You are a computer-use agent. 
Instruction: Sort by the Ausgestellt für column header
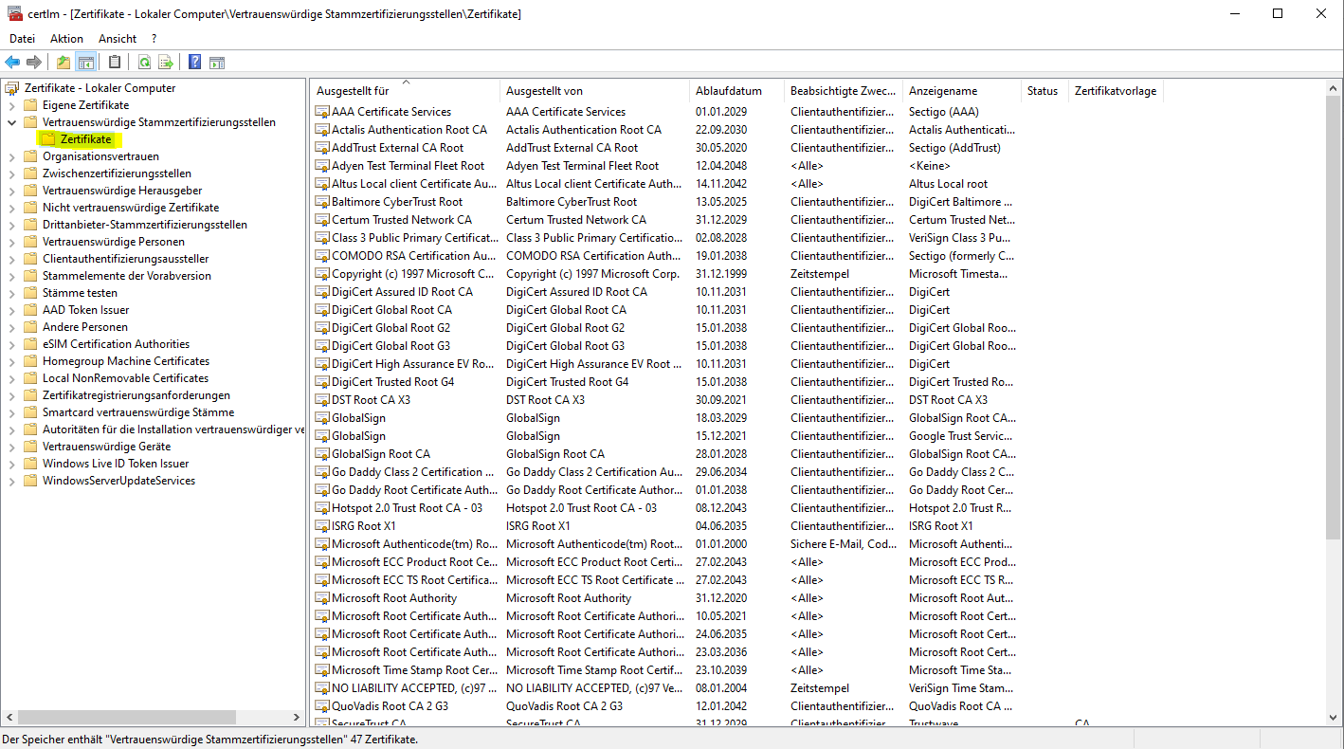click(405, 91)
